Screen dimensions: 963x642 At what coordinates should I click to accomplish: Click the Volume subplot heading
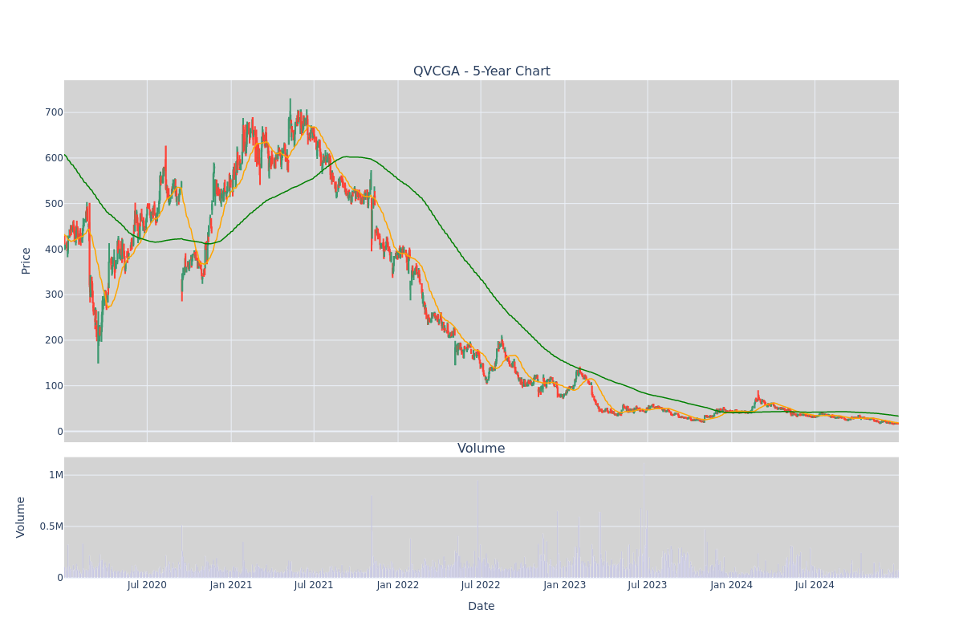[481, 449]
